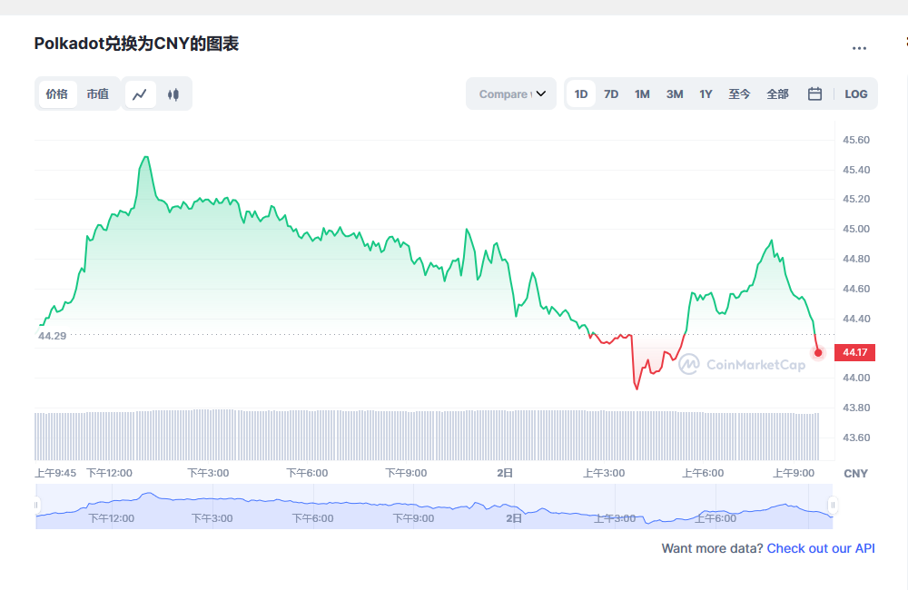Click the 下午3:00 label in range navigator
Screen dimensions: 908x590
212,518
